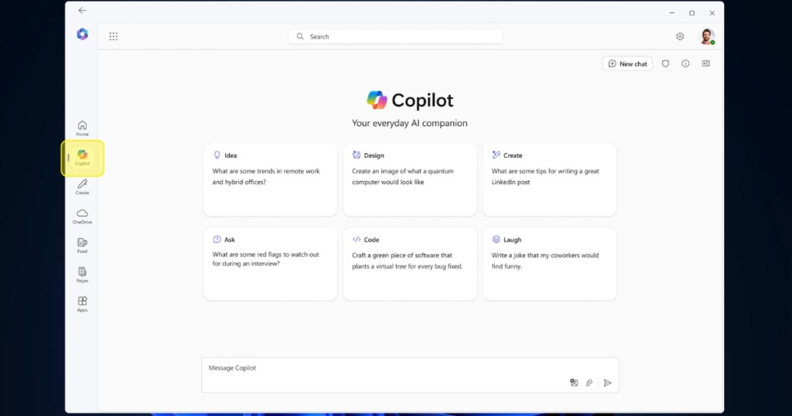Image resolution: width=792 pixels, height=416 pixels.
Task: Click the Copilot logo heading
Action: click(410, 100)
